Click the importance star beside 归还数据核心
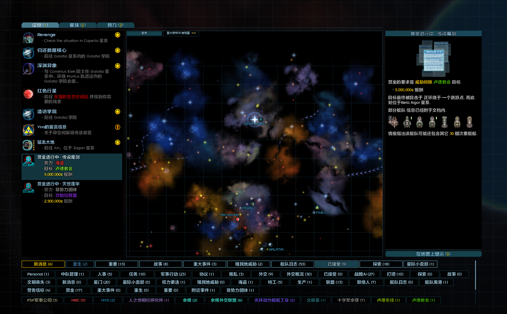The width and height of the screenshot is (507, 314). pos(118,50)
